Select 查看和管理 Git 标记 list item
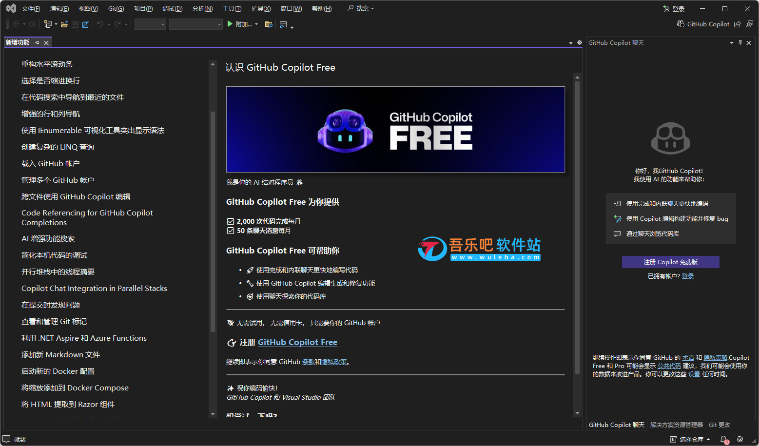The image size is (759, 446). click(54, 321)
